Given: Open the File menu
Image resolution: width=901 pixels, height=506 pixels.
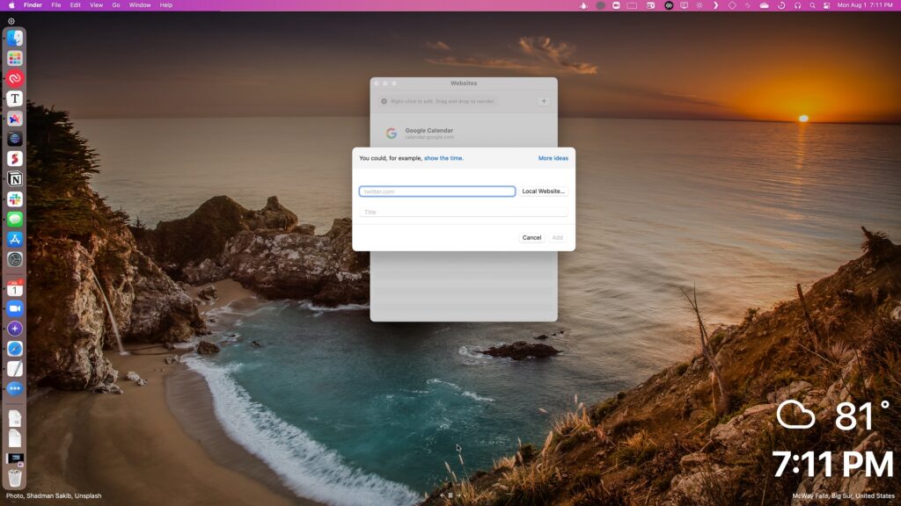Looking at the screenshot, I should tap(56, 5).
